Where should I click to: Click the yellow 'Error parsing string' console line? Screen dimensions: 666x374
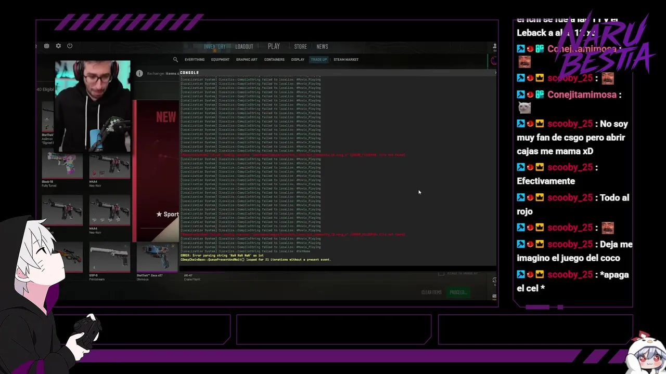click(x=222, y=256)
